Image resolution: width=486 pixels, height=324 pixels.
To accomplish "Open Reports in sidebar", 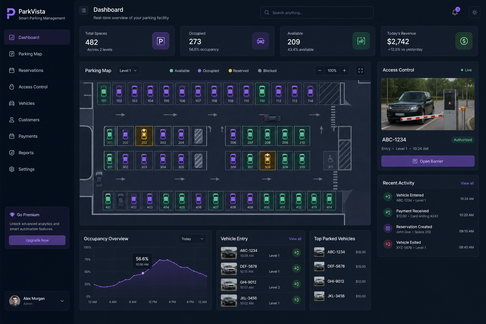I will [37, 153].
